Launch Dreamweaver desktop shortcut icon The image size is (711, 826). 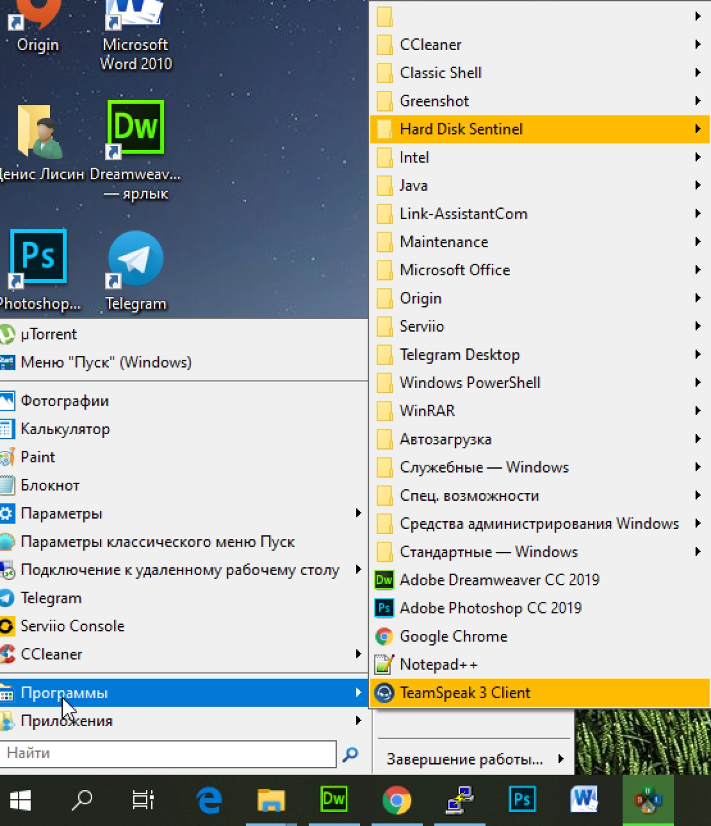[x=136, y=150]
